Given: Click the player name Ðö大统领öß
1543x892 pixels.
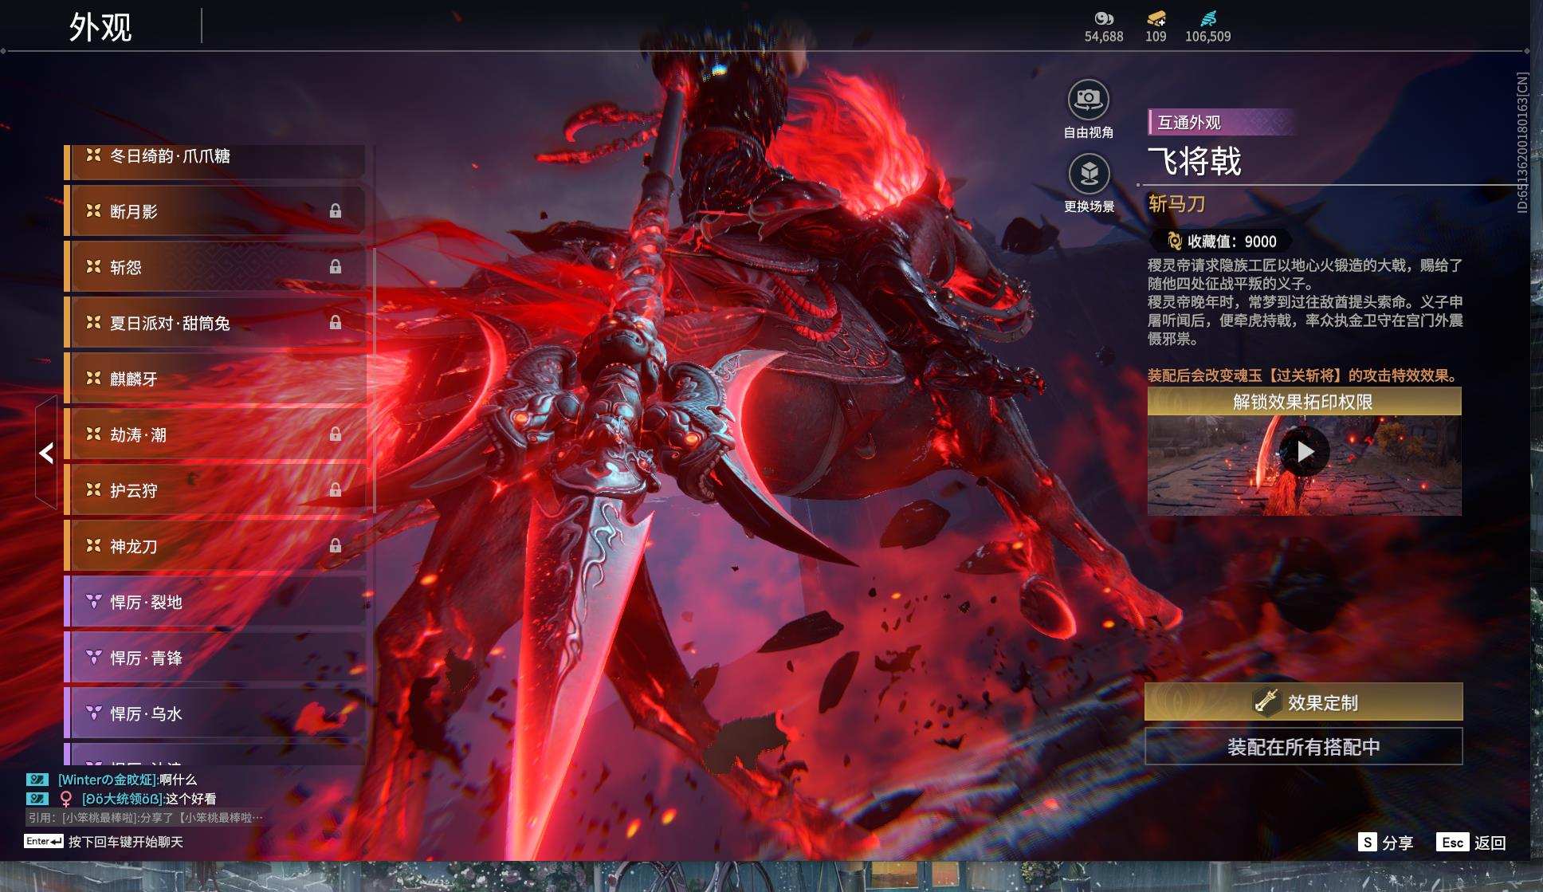Looking at the screenshot, I should coord(124,798).
